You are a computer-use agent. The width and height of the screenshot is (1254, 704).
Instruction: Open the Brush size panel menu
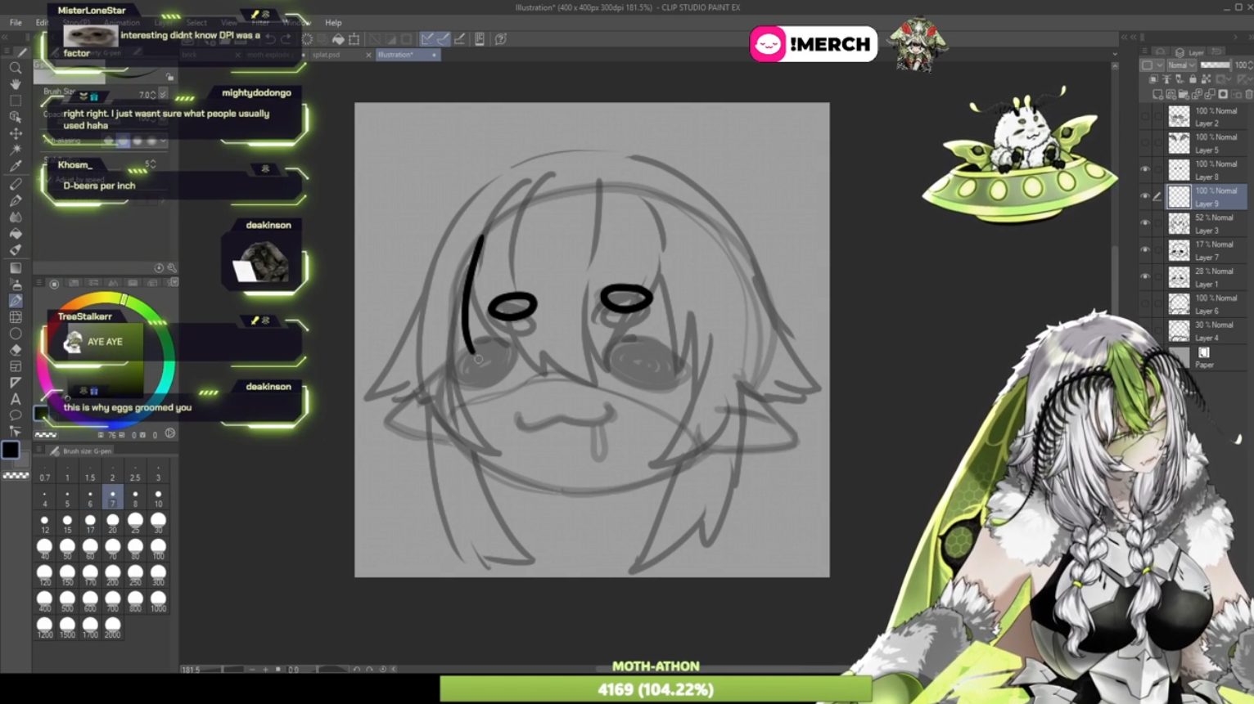coord(38,451)
